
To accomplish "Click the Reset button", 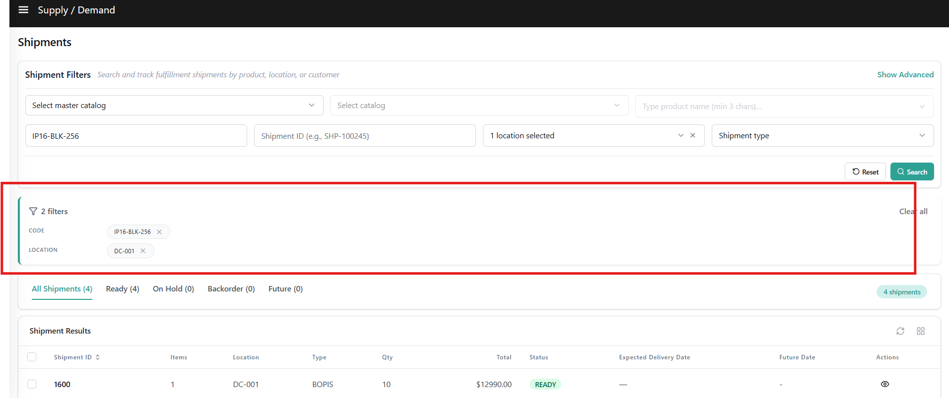I will 865,171.
